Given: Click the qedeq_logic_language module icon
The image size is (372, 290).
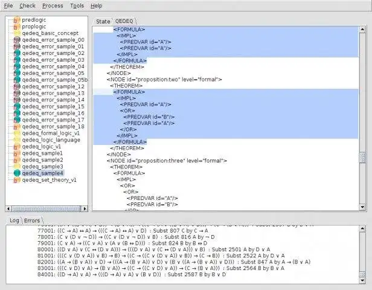Looking at the screenshot, I should 17,140.
